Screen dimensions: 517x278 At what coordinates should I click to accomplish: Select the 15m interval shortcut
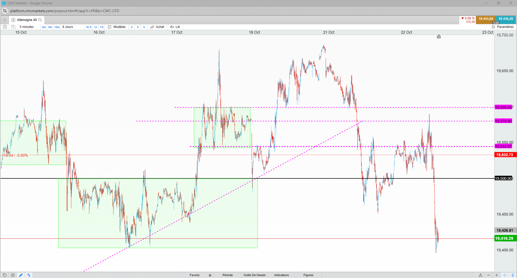pyautogui.click(x=57, y=27)
